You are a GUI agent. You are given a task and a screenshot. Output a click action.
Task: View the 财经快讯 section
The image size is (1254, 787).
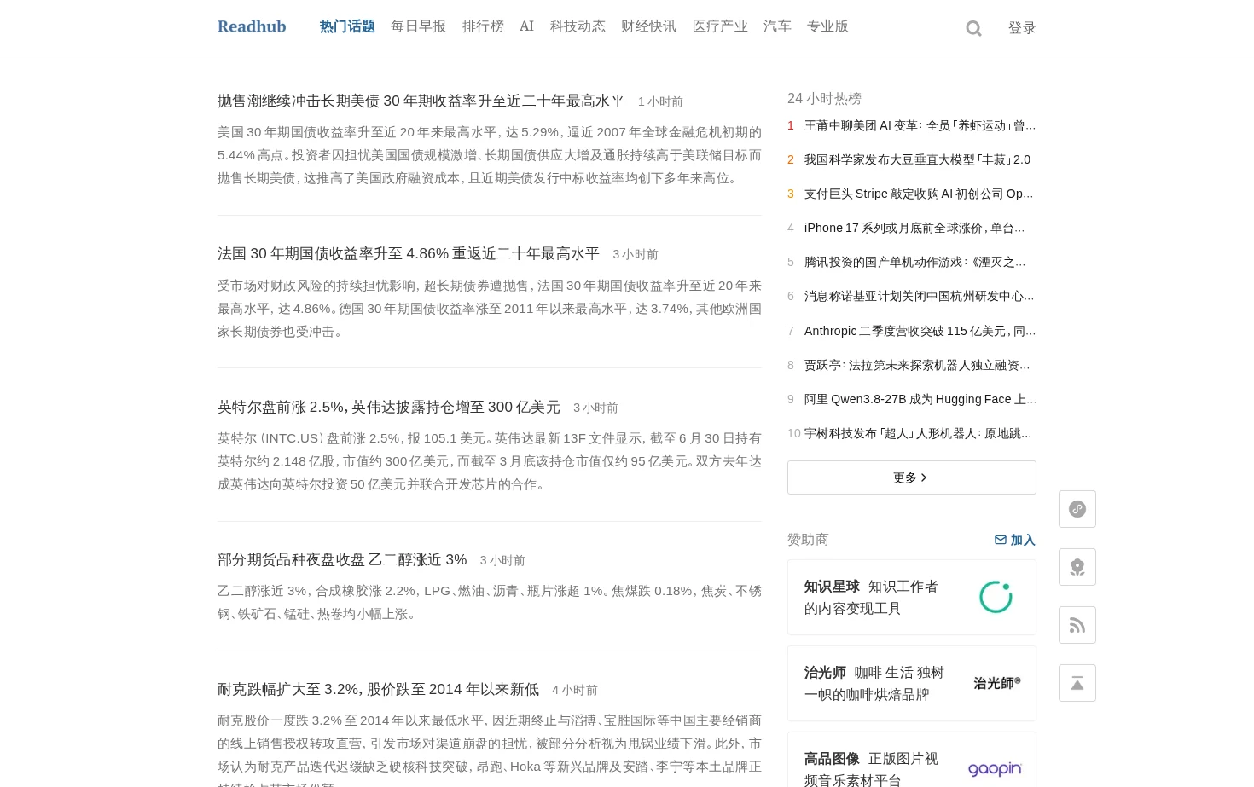648,26
